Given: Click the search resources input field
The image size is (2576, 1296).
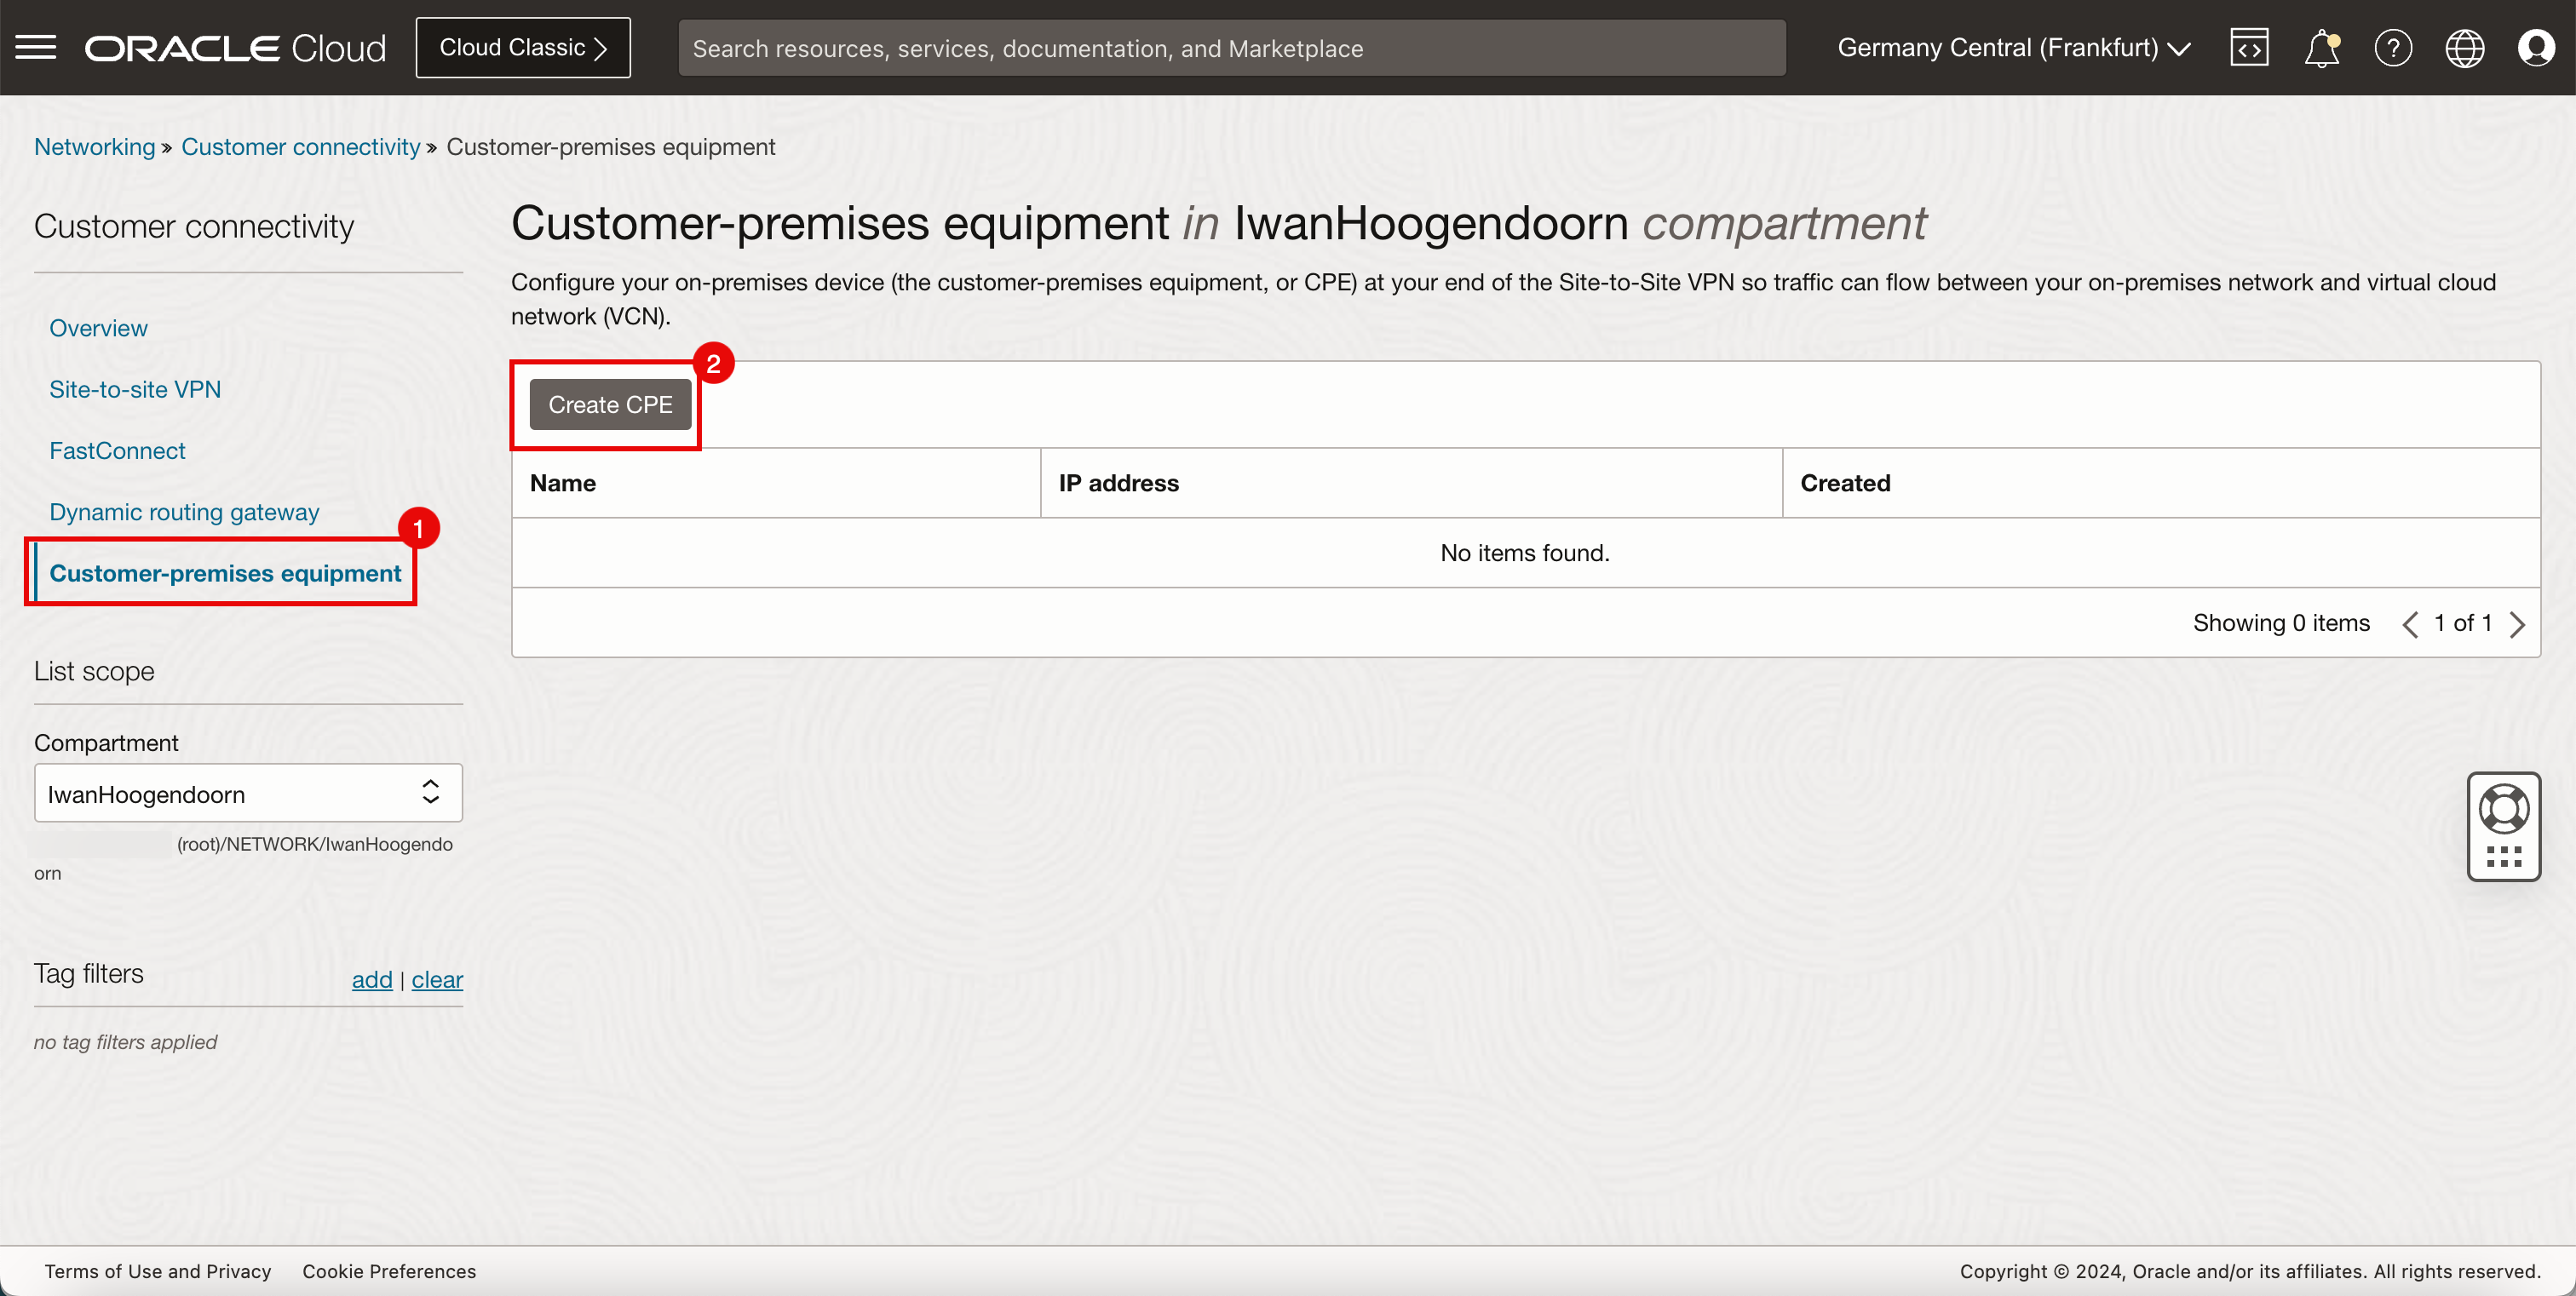Looking at the screenshot, I should point(1230,48).
